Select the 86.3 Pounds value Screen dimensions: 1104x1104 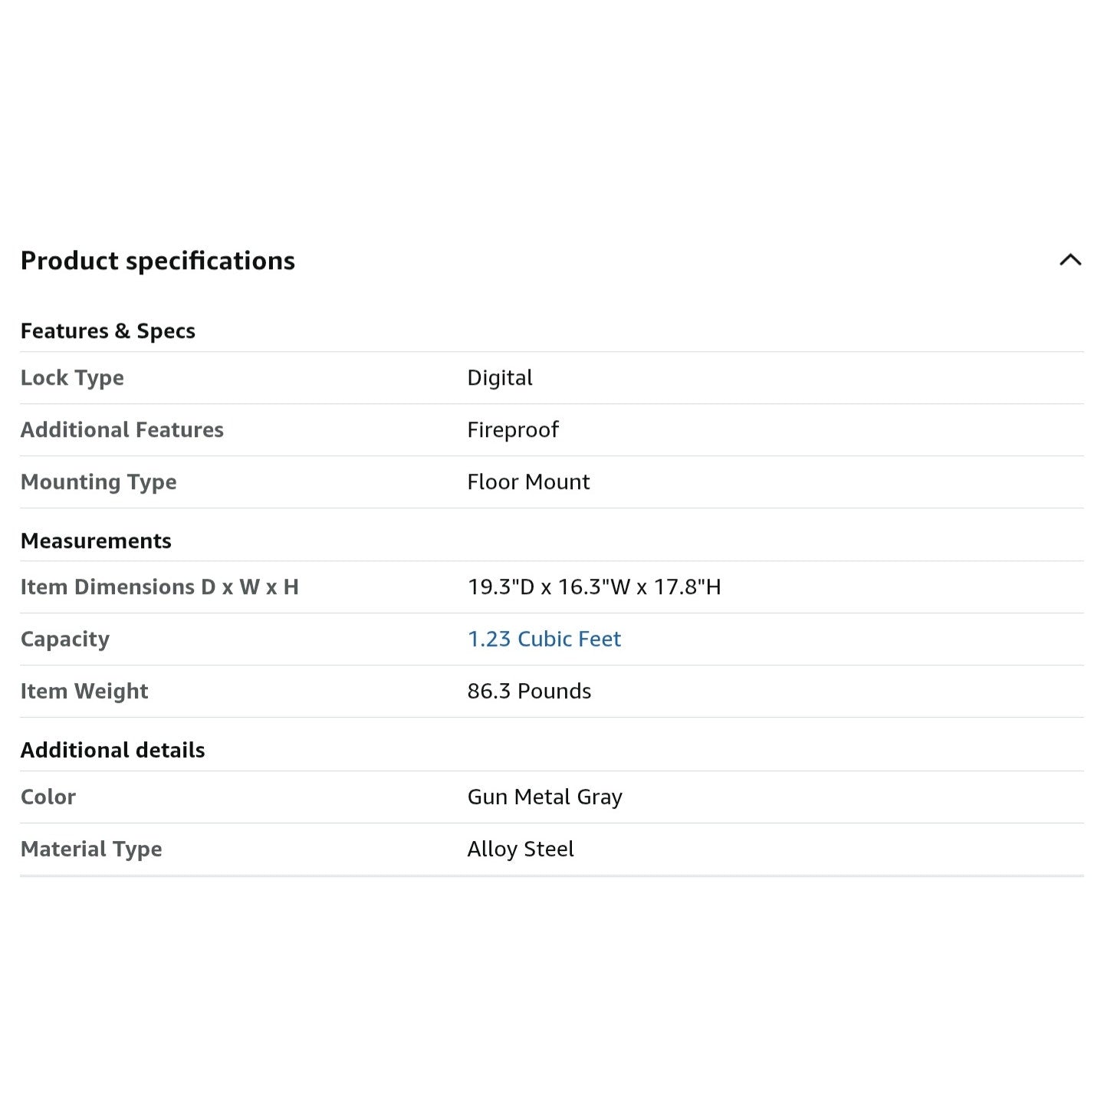pyautogui.click(x=529, y=691)
